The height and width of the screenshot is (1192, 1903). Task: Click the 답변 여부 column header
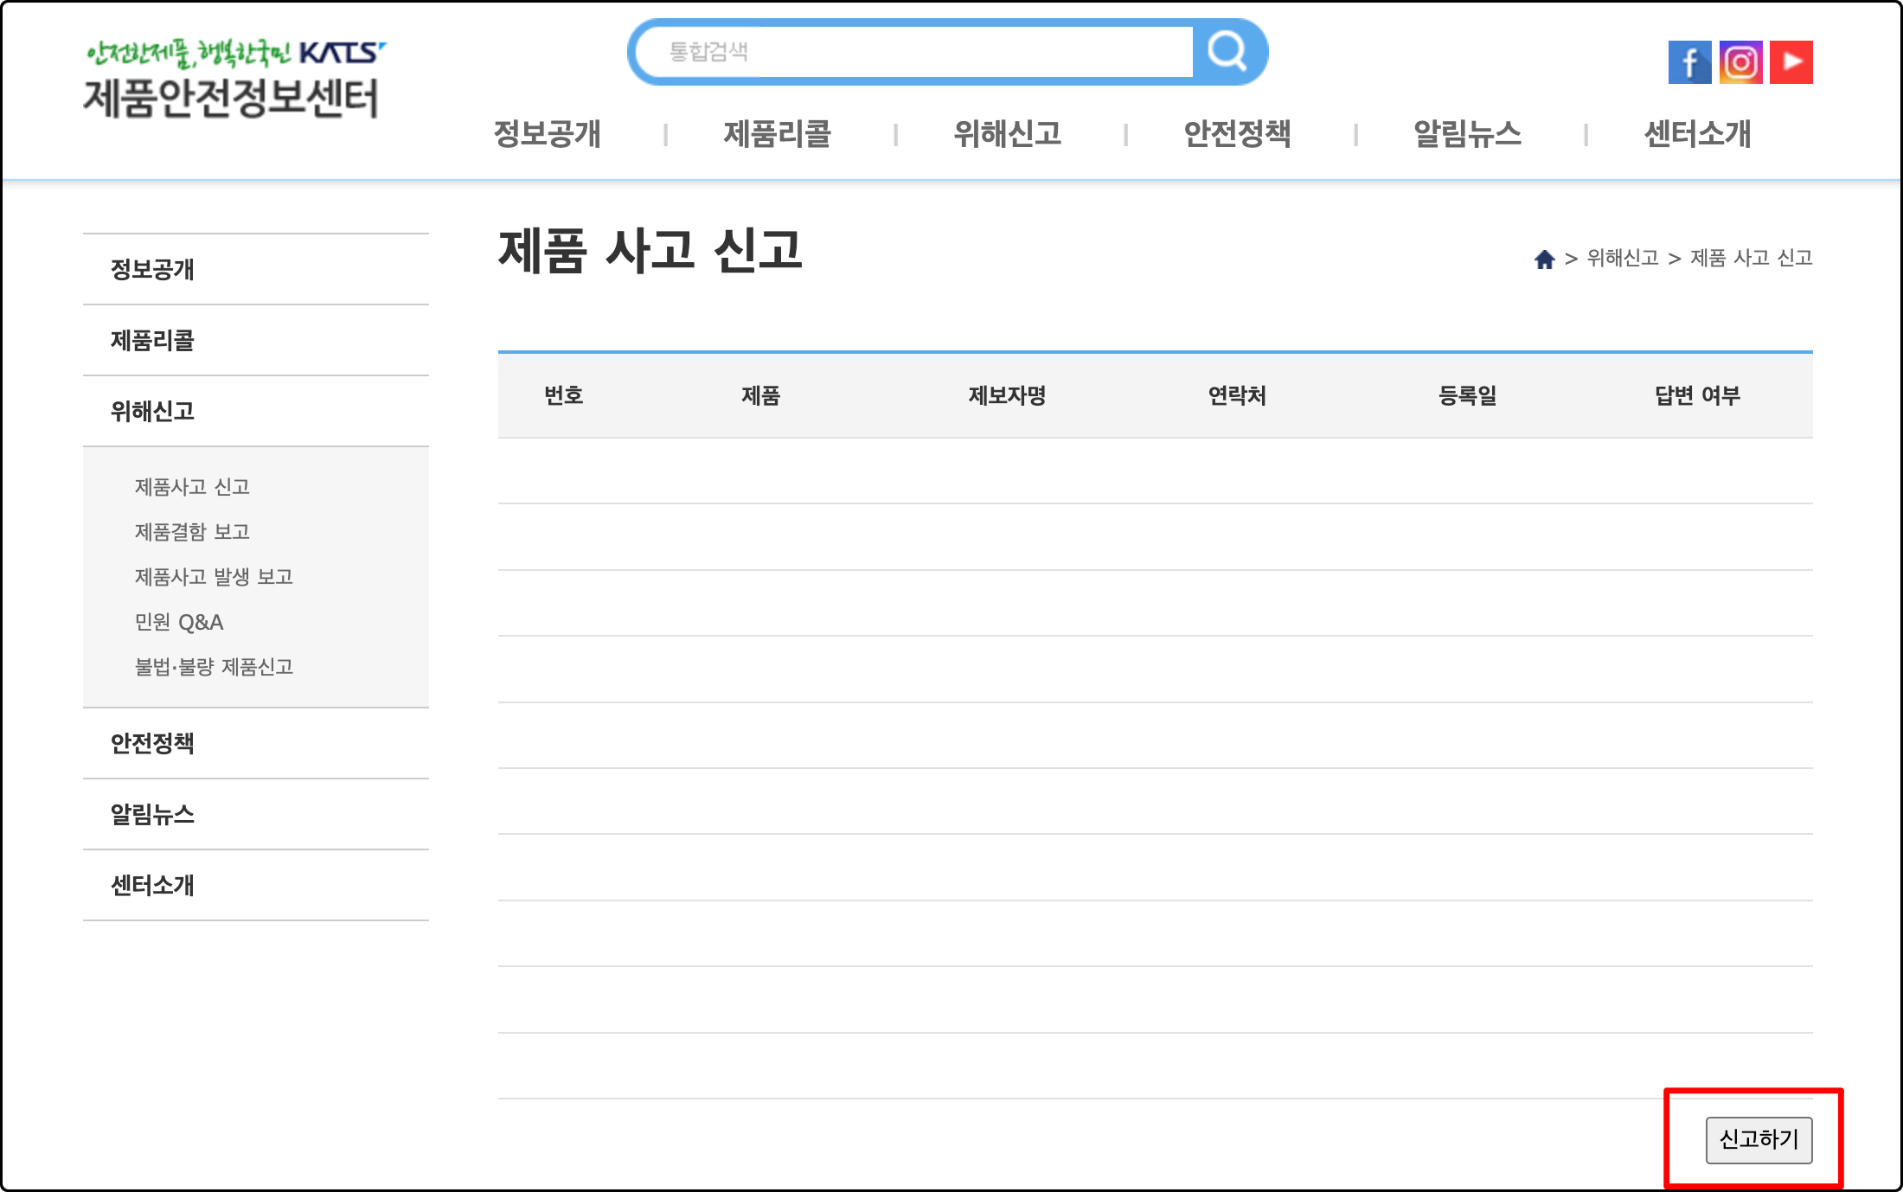(x=1698, y=395)
